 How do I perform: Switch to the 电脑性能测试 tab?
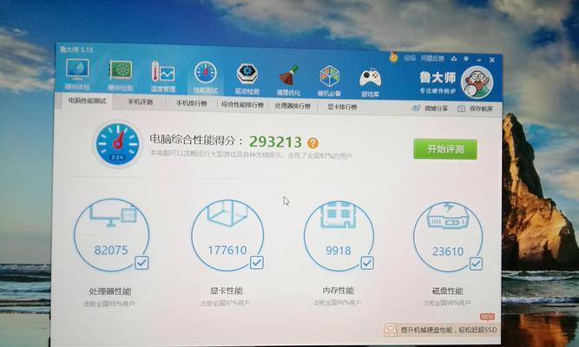tap(87, 101)
